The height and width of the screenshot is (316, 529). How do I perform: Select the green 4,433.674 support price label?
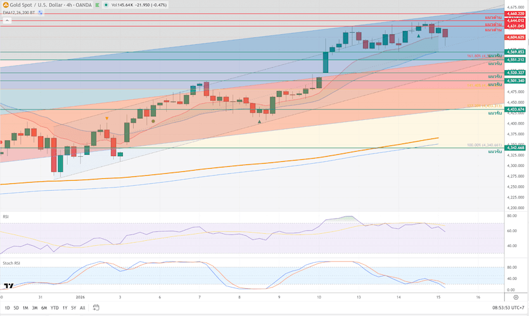(515, 109)
